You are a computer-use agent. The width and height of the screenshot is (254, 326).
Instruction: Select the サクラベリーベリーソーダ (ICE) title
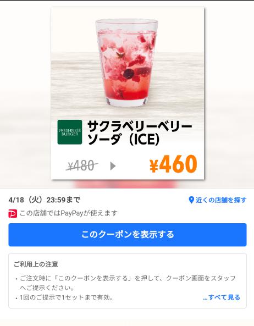(140, 132)
